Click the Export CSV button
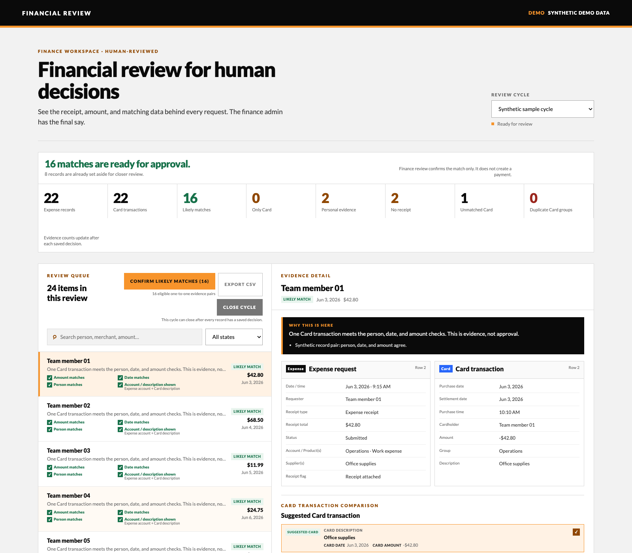The width and height of the screenshot is (632, 553). coord(240,284)
